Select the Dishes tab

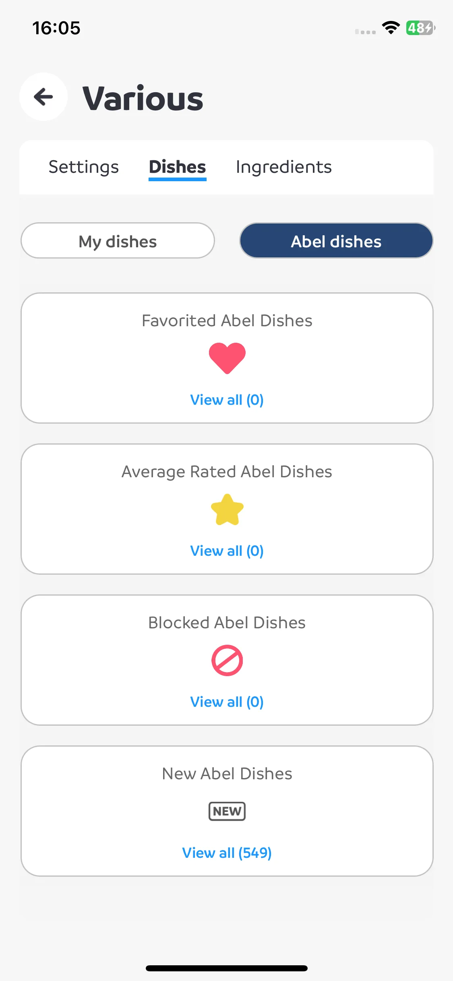177,167
